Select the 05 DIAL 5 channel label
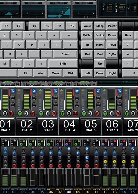 click(91, 126)
